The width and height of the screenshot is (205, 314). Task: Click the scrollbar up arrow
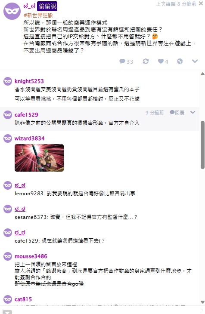[202, 74]
